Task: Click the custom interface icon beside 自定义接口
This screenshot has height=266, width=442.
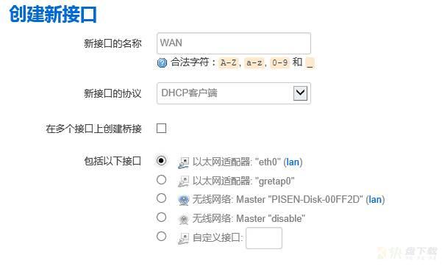Action: (183, 238)
